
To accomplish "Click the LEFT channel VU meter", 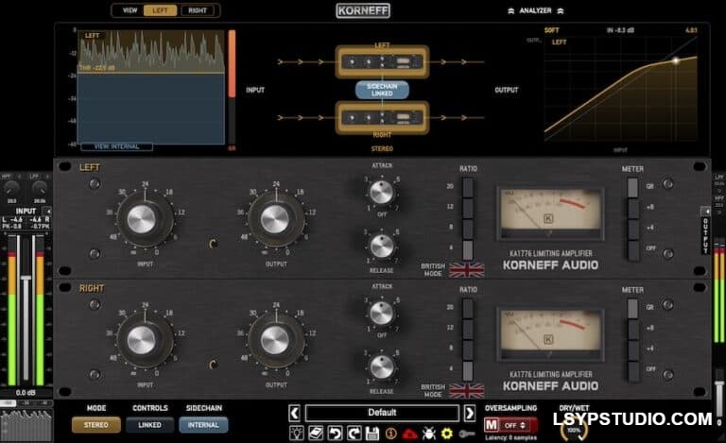I will 550,213.
